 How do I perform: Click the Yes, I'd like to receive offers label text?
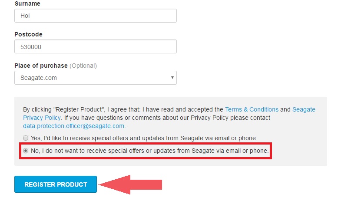click(144, 138)
